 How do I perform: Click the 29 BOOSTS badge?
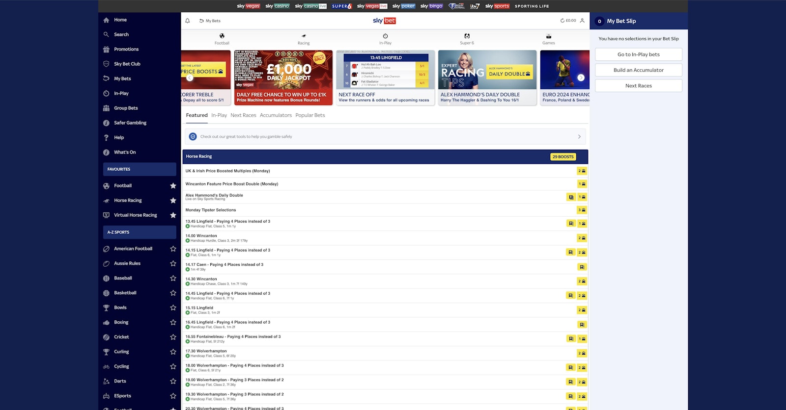click(x=563, y=157)
